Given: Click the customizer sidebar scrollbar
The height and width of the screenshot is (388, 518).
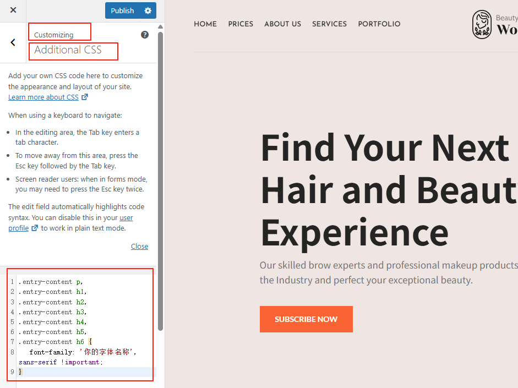Looking at the screenshot, I should (x=160, y=182).
